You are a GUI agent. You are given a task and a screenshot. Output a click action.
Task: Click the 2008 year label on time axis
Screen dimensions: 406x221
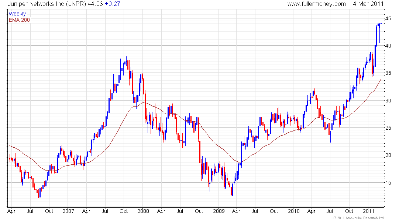[x=143, y=211]
